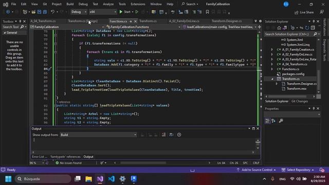
Task: Click Alphabetical sort icon in Properties
Action: coord(273,121)
